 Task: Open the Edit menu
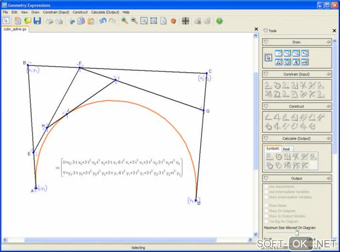(14, 12)
